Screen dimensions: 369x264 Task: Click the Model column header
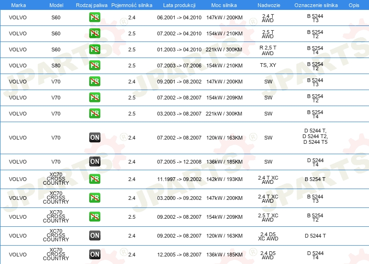[57, 5]
